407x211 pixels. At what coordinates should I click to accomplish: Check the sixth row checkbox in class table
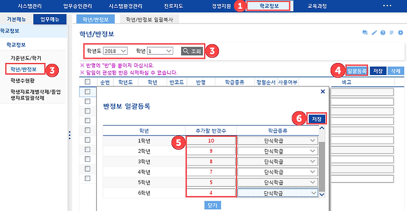(x=88, y=140)
